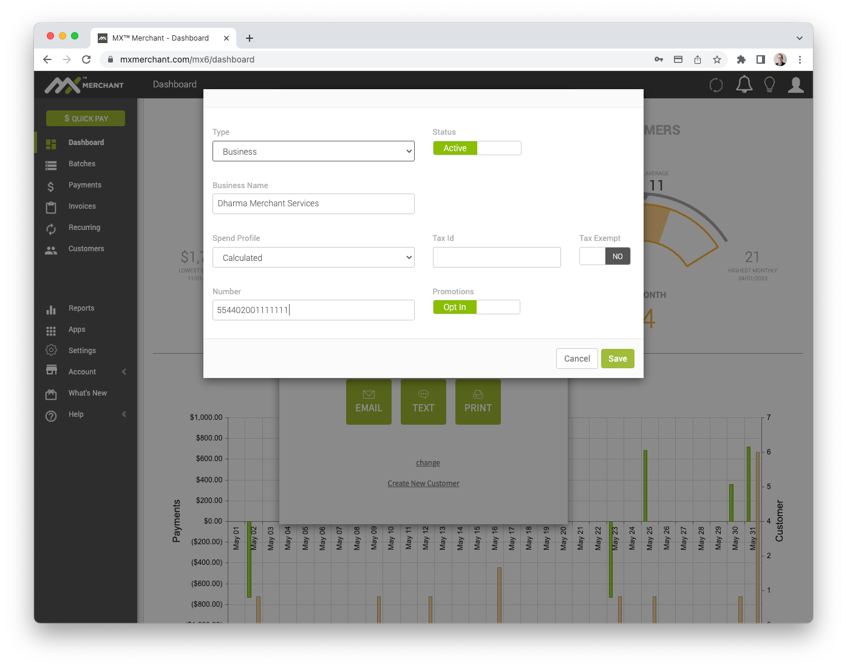Image resolution: width=847 pixels, height=668 pixels.
Task: Click inside the Tax Id field
Action: pyautogui.click(x=497, y=257)
